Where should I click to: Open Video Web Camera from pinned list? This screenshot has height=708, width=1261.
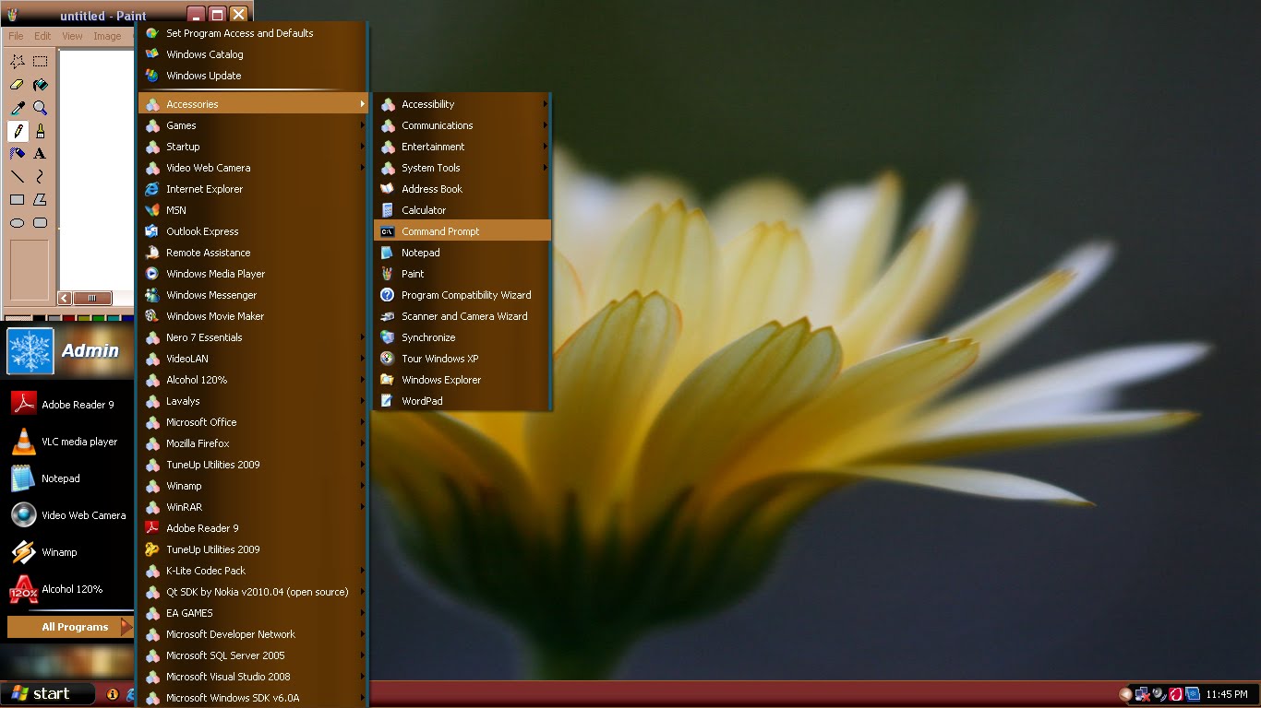pos(69,515)
